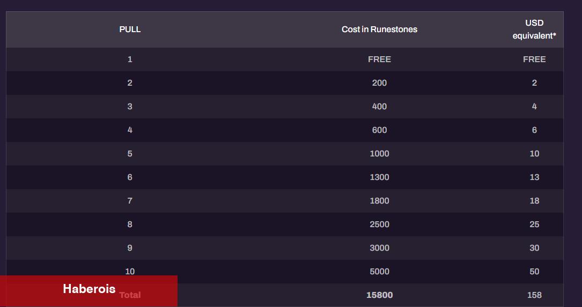This screenshot has height=307, width=582.
Task: Click the 2500 Runestones cost
Action: click(379, 224)
